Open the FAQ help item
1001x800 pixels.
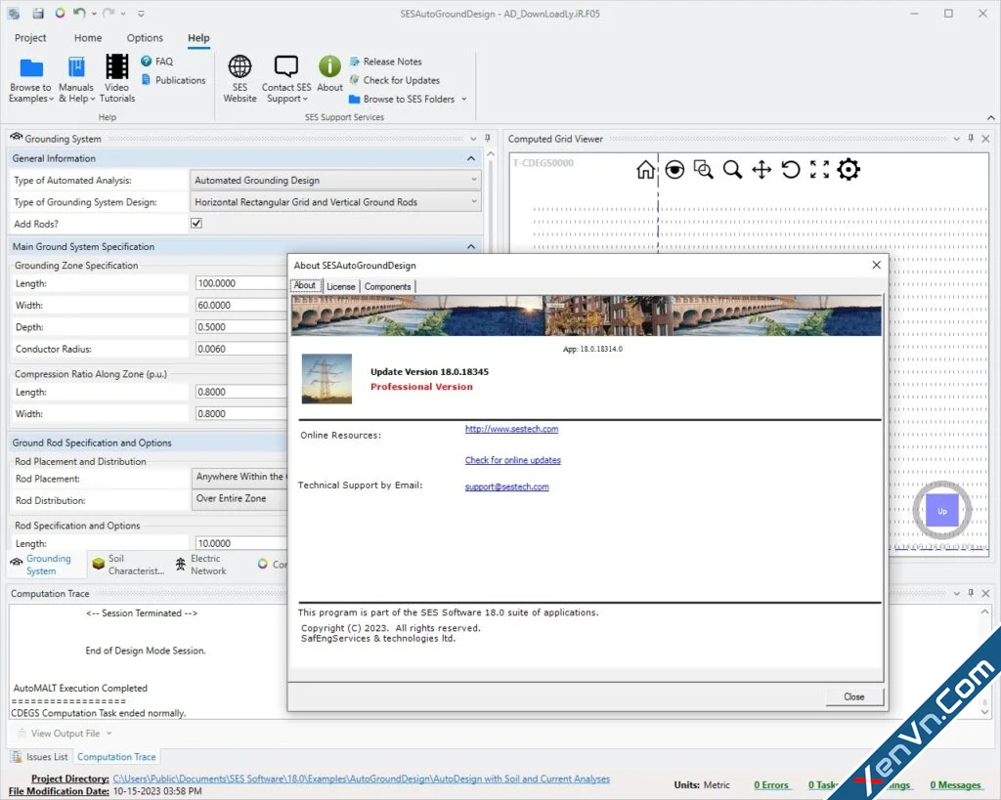(157, 62)
